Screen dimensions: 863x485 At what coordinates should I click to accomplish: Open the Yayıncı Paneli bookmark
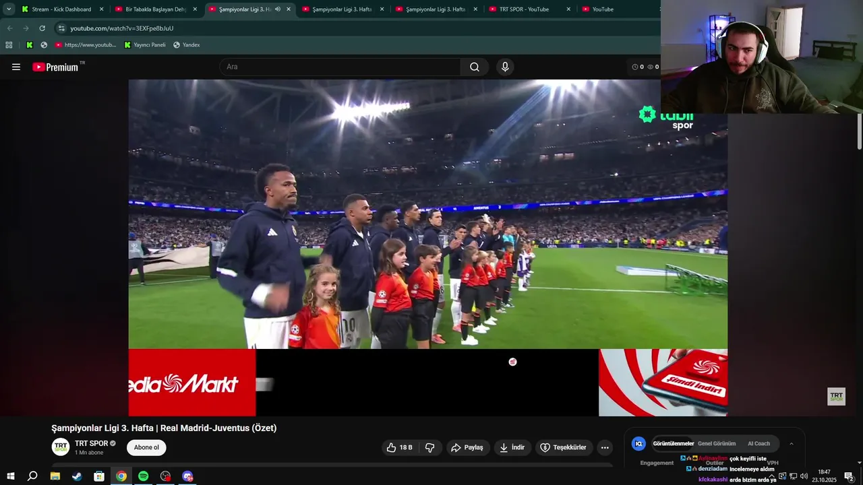pyautogui.click(x=145, y=45)
